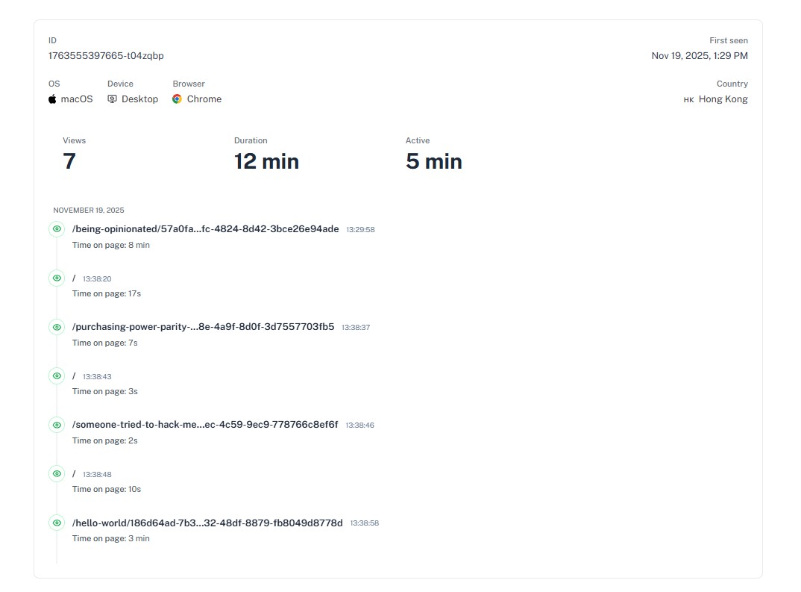The height and width of the screenshot is (592, 801).
Task: Click the First seen date Nov 19, 2025
Action: click(x=699, y=56)
